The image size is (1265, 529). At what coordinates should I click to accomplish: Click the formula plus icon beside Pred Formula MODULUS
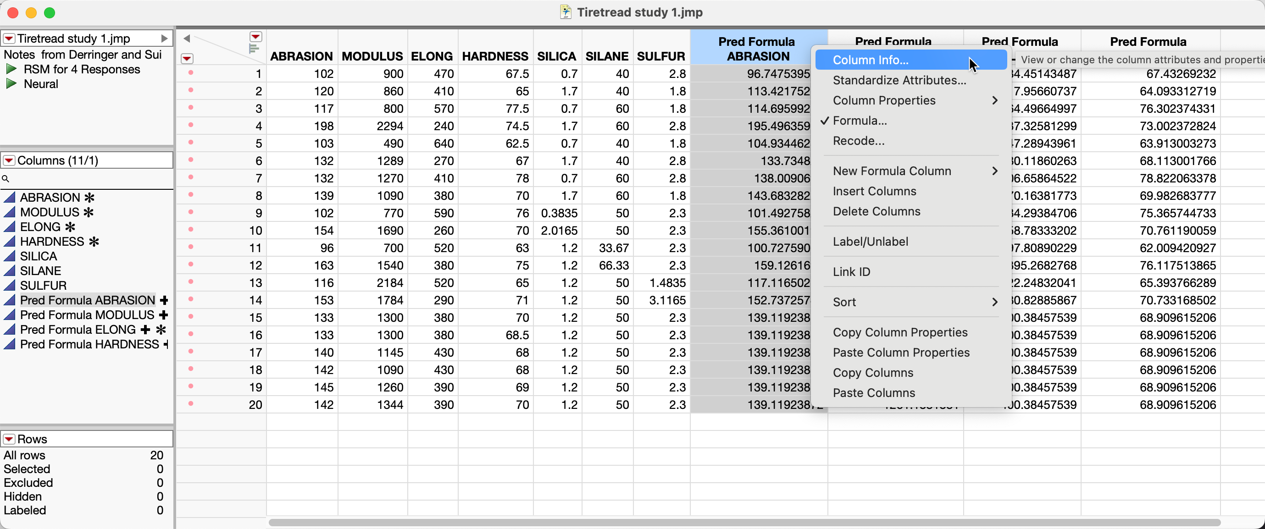tap(164, 315)
